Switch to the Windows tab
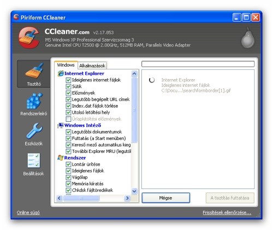 tap(66, 65)
